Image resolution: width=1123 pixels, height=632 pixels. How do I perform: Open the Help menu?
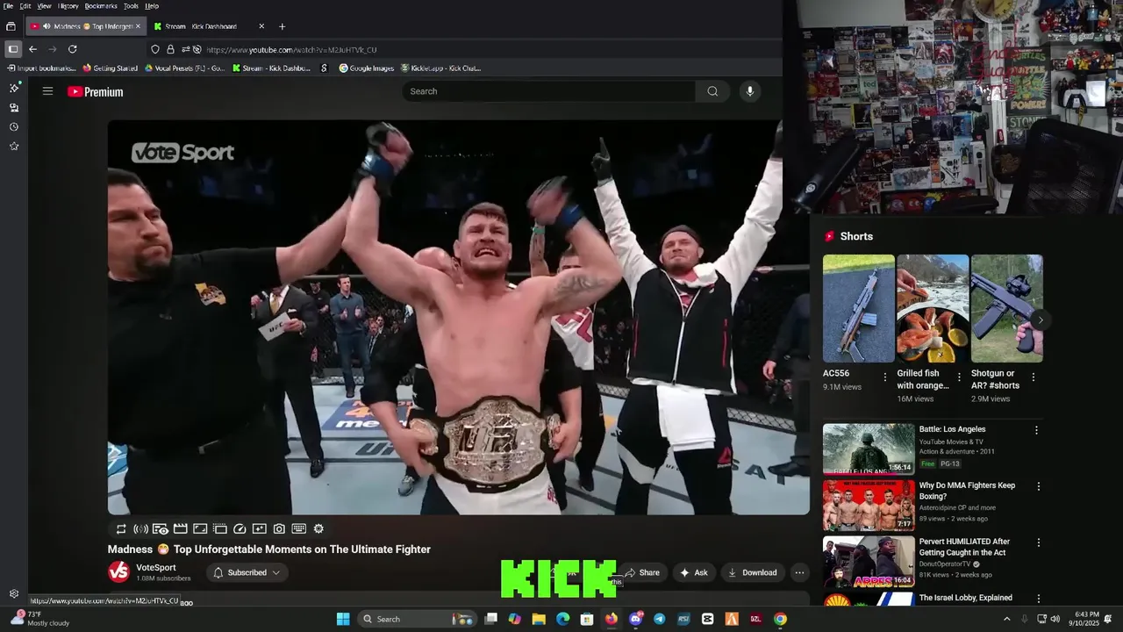pos(152,6)
